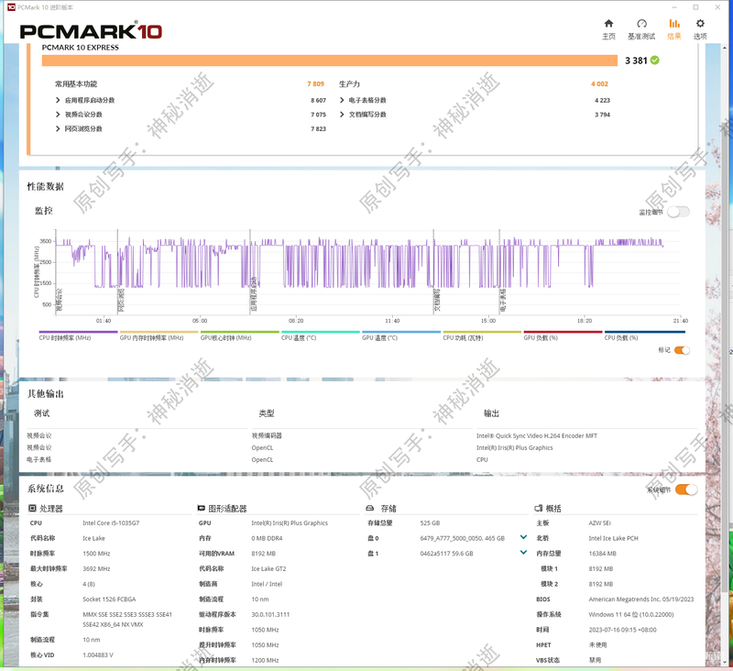This screenshot has height=671, width=733.
Task: Click the 主板 value AZW SEi
Action: 600,523
